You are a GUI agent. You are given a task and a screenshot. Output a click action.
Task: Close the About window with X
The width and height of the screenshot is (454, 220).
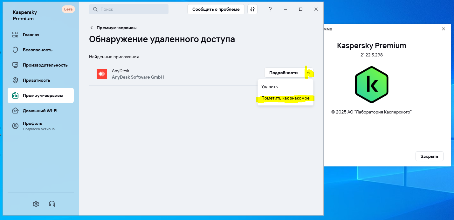pyautogui.click(x=444, y=29)
